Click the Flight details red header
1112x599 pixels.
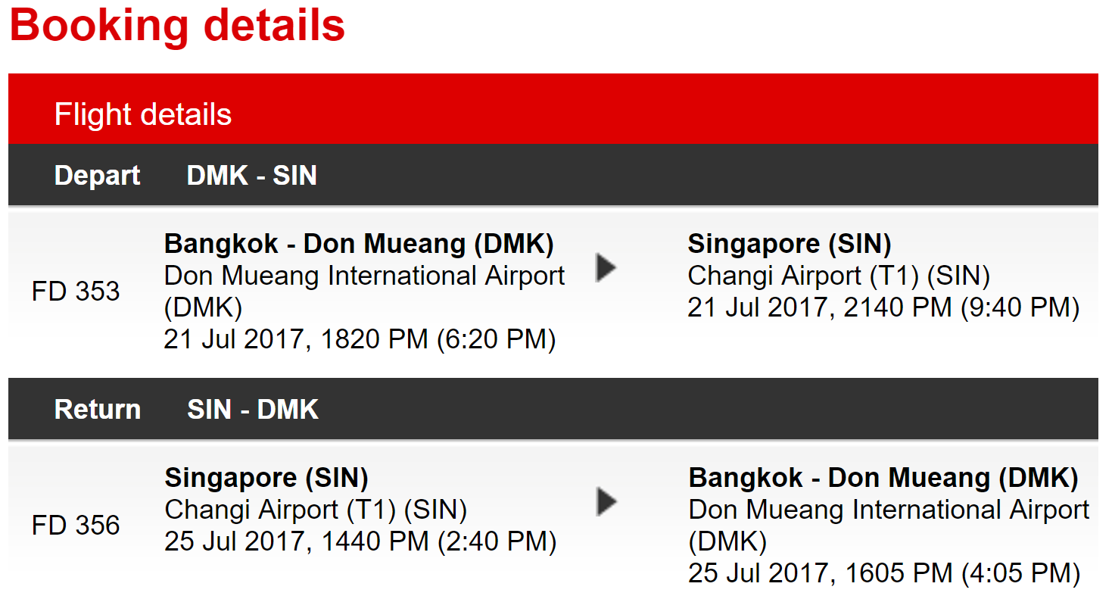pyautogui.click(x=553, y=109)
